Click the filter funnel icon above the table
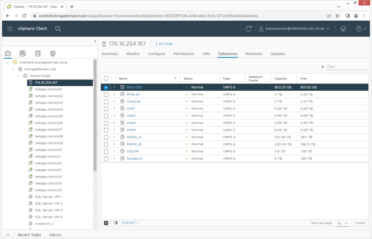 point(323,67)
